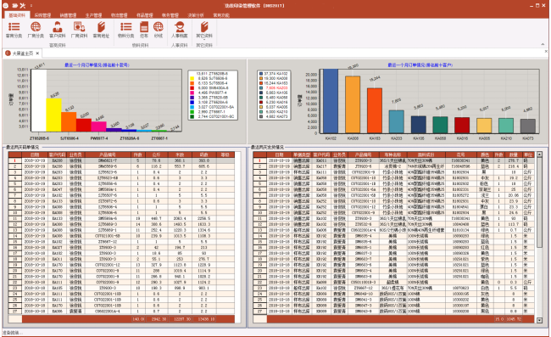
Task: Close the 大屏首主页 document tab
Action: point(37,53)
